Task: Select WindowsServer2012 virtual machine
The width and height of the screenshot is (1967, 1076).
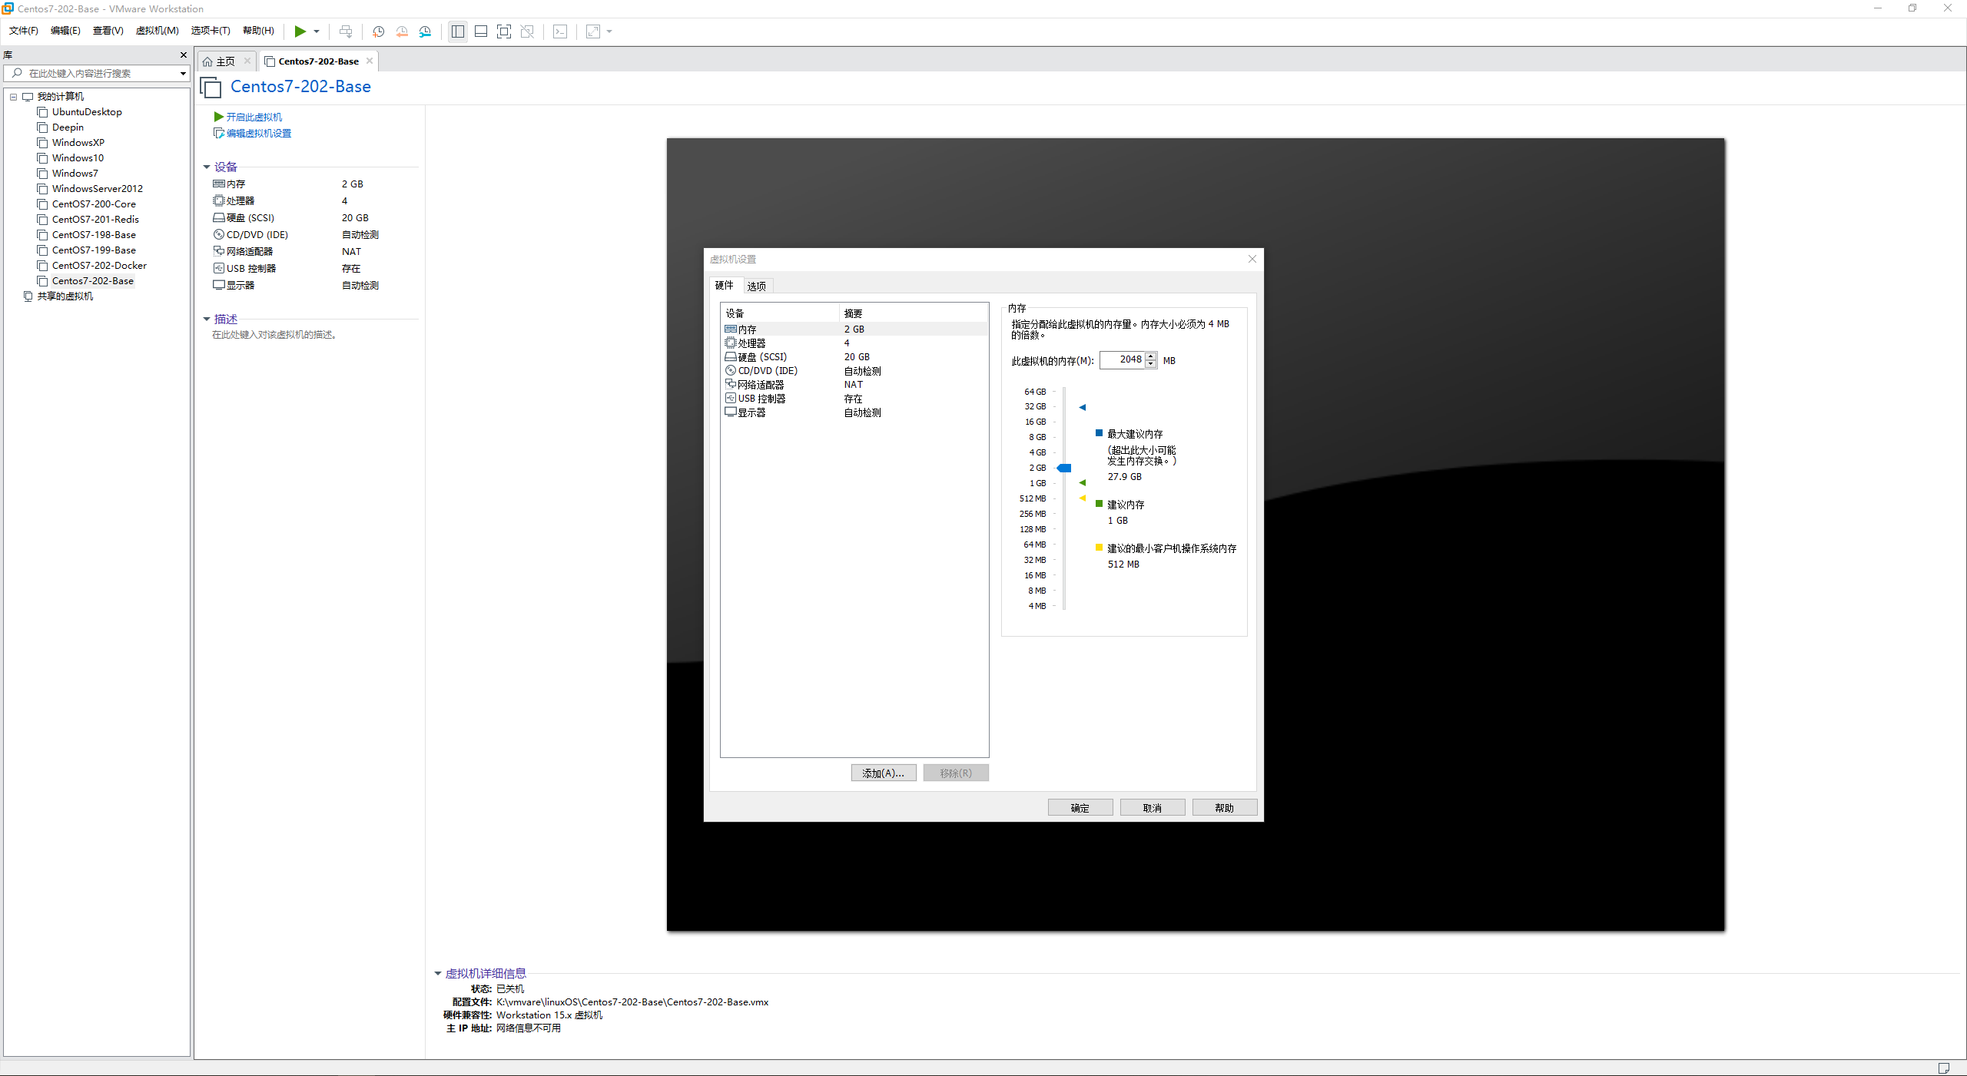Action: coord(97,189)
